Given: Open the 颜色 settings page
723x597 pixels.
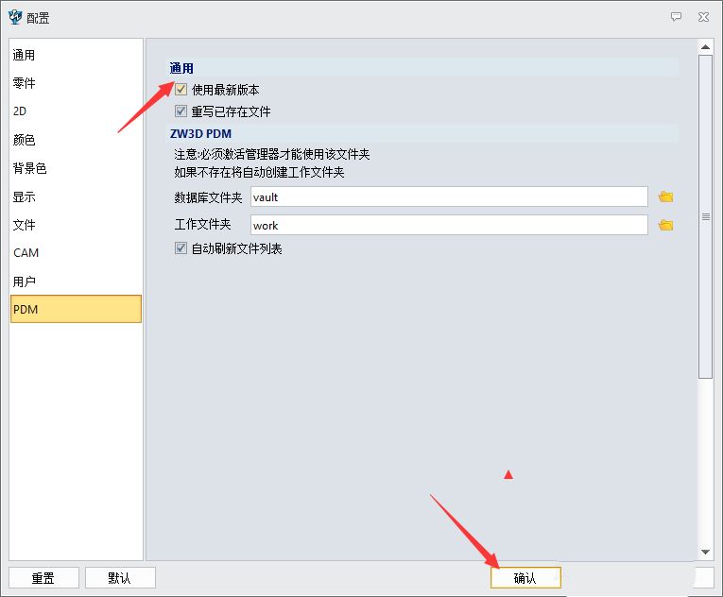Looking at the screenshot, I should pos(25,141).
